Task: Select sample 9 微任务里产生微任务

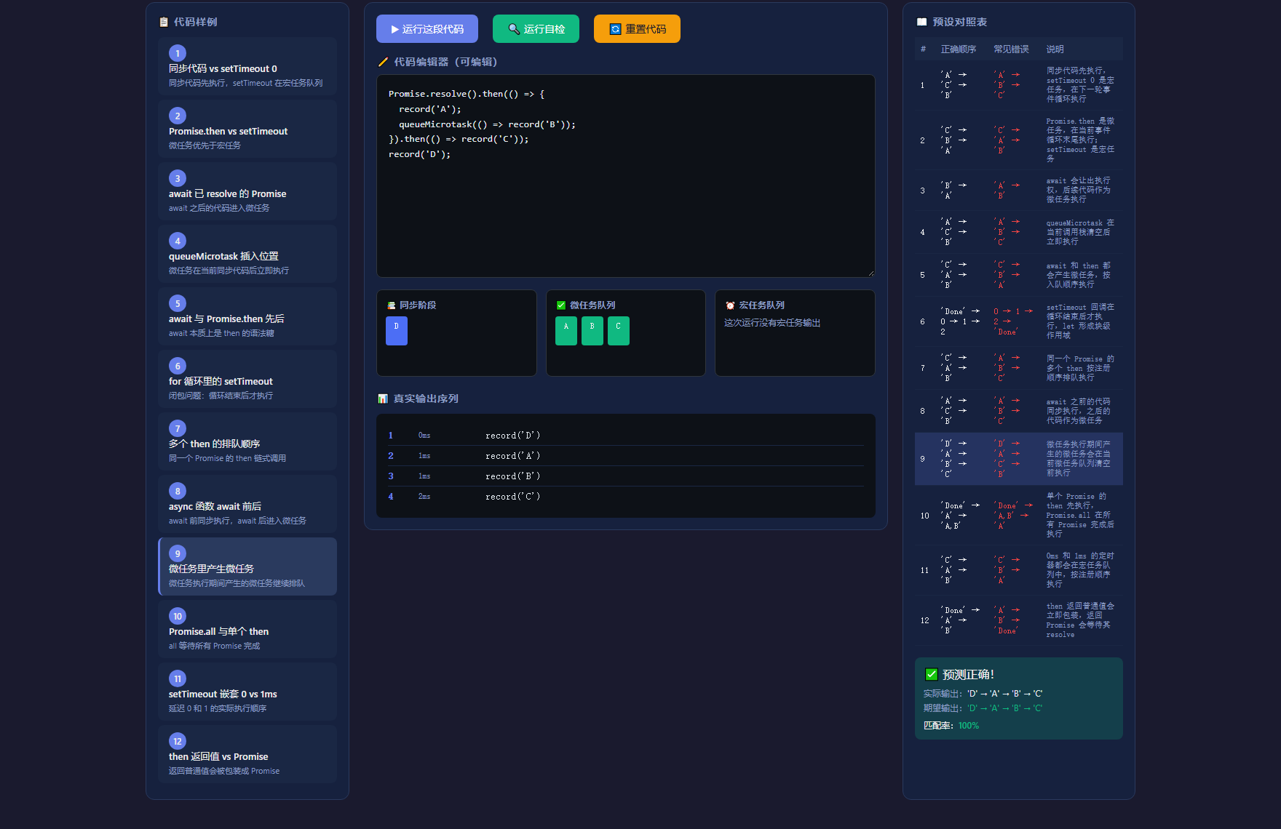Action: pos(247,566)
